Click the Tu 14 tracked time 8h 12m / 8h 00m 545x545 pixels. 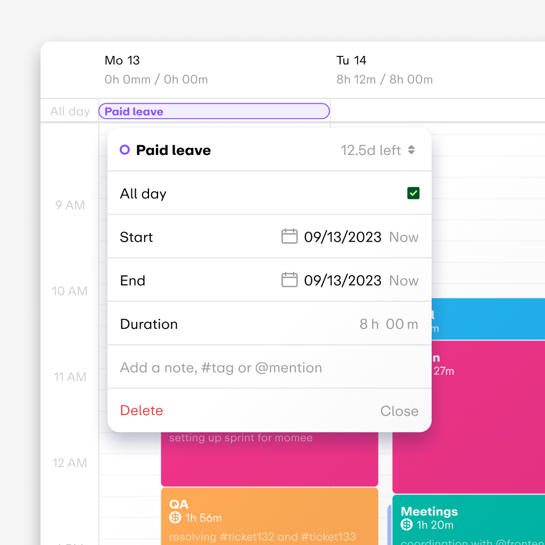click(x=384, y=80)
